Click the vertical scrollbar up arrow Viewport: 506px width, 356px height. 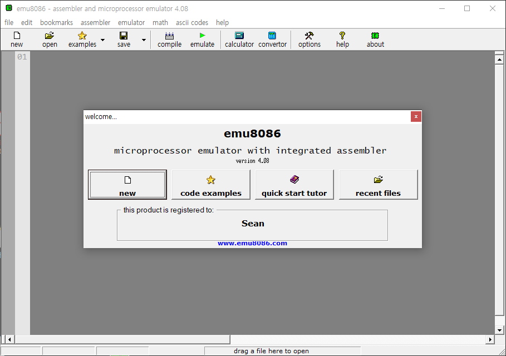pyautogui.click(x=499, y=60)
